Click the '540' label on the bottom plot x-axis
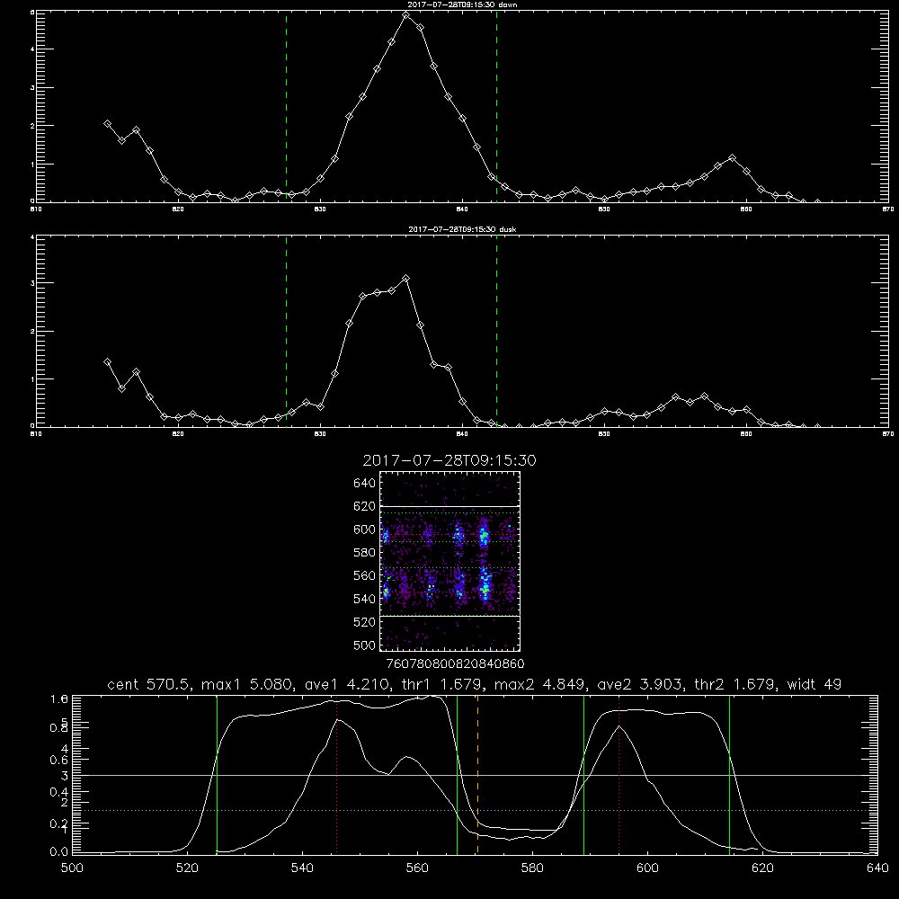 point(302,868)
